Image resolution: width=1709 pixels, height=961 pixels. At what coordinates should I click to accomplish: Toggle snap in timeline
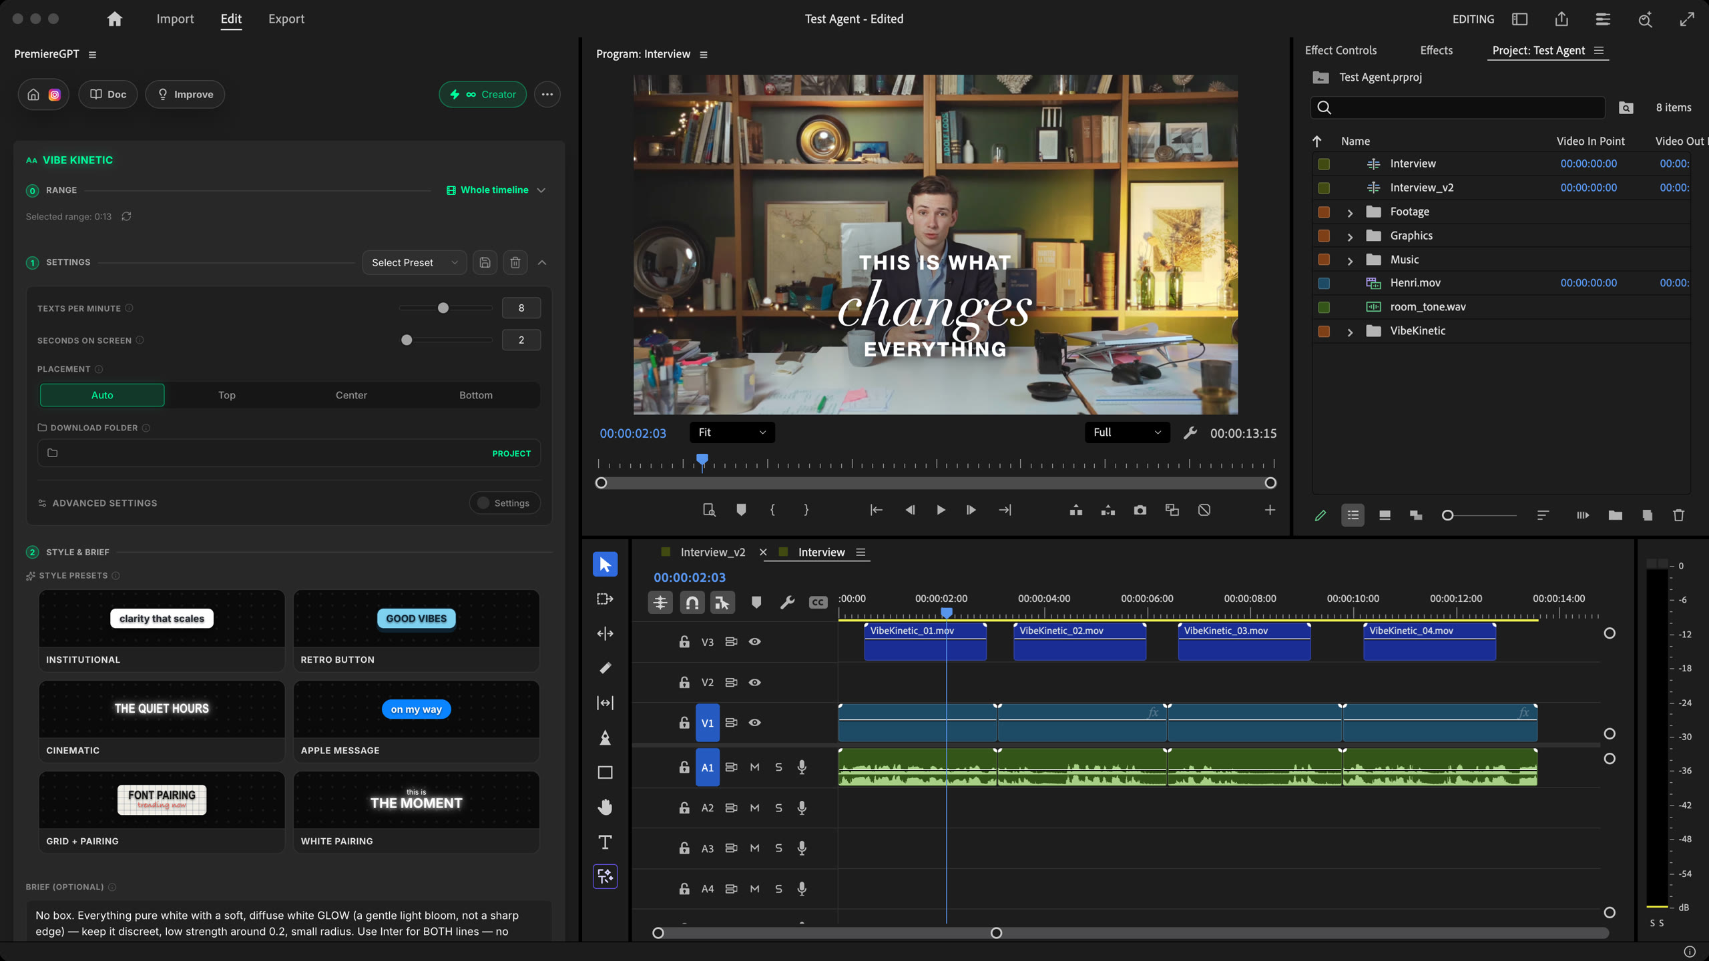point(692,603)
